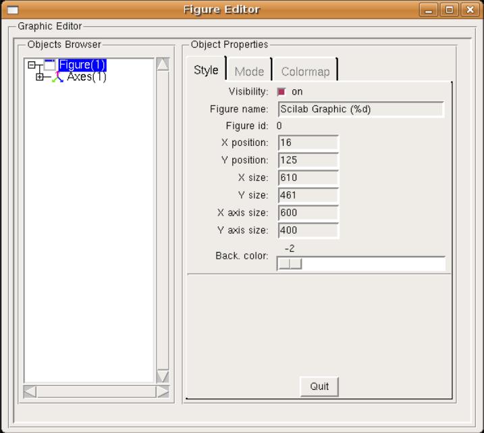Click the Objects Browser horizontal scrollbar track

click(97, 392)
